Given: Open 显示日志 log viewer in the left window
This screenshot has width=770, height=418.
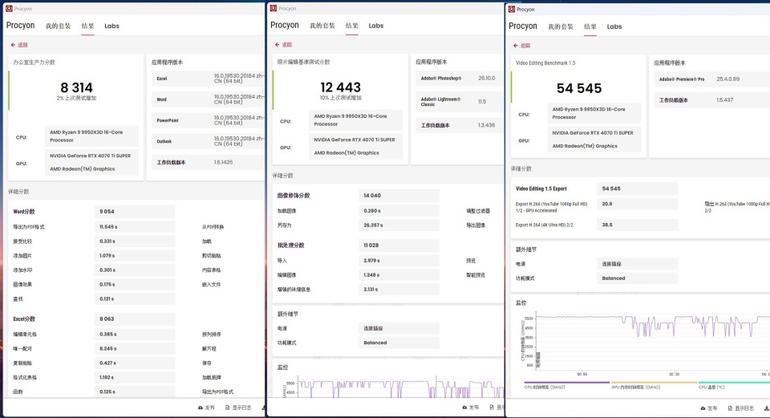Looking at the screenshot, I should tap(239, 408).
